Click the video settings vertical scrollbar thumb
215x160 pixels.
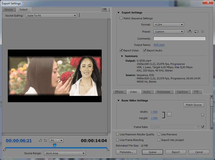[211, 102]
